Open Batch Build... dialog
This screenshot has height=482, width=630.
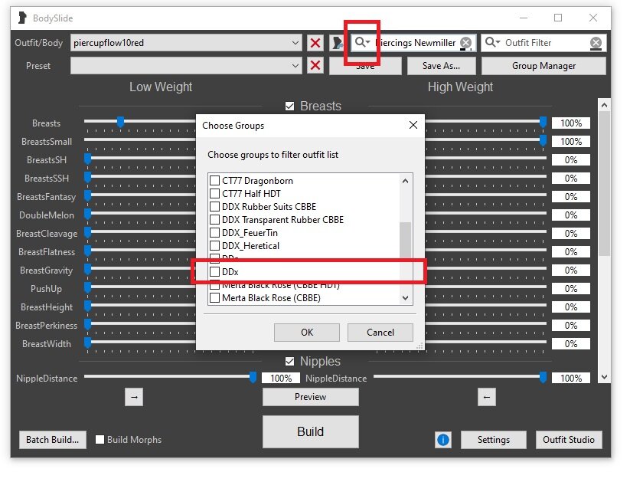[x=53, y=440]
